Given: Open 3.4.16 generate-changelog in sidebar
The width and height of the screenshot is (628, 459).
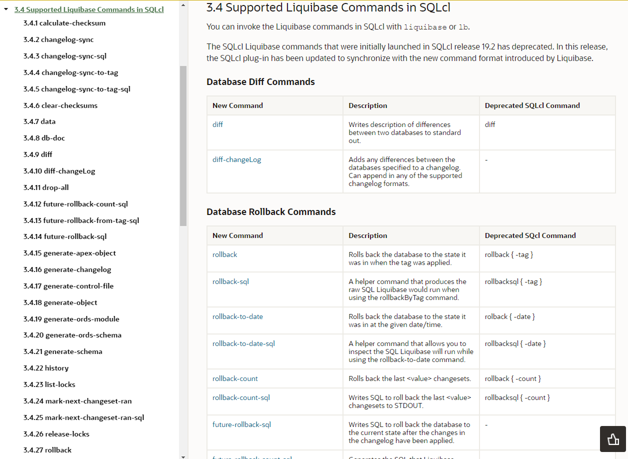Looking at the screenshot, I should click(67, 269).
